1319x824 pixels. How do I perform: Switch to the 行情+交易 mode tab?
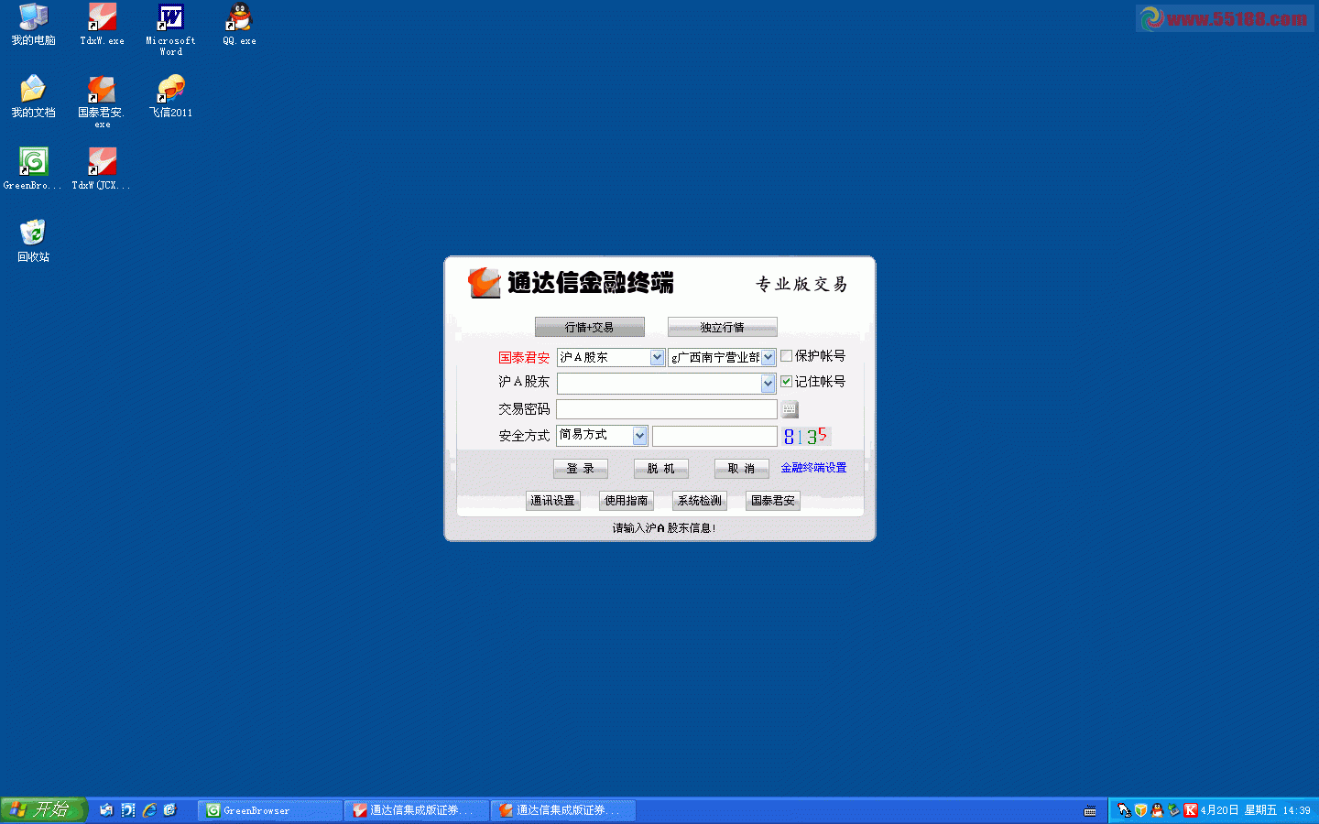(x=590, y=327)
